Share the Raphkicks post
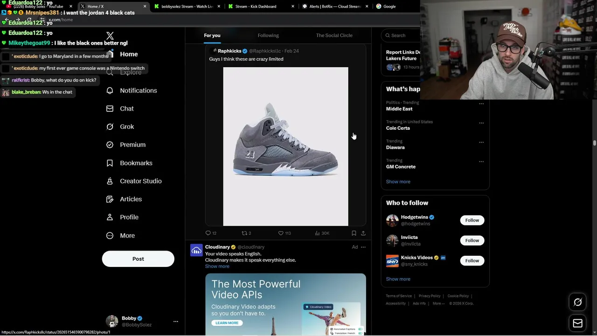This screenshot has height=336, width=597. point(363,233)
